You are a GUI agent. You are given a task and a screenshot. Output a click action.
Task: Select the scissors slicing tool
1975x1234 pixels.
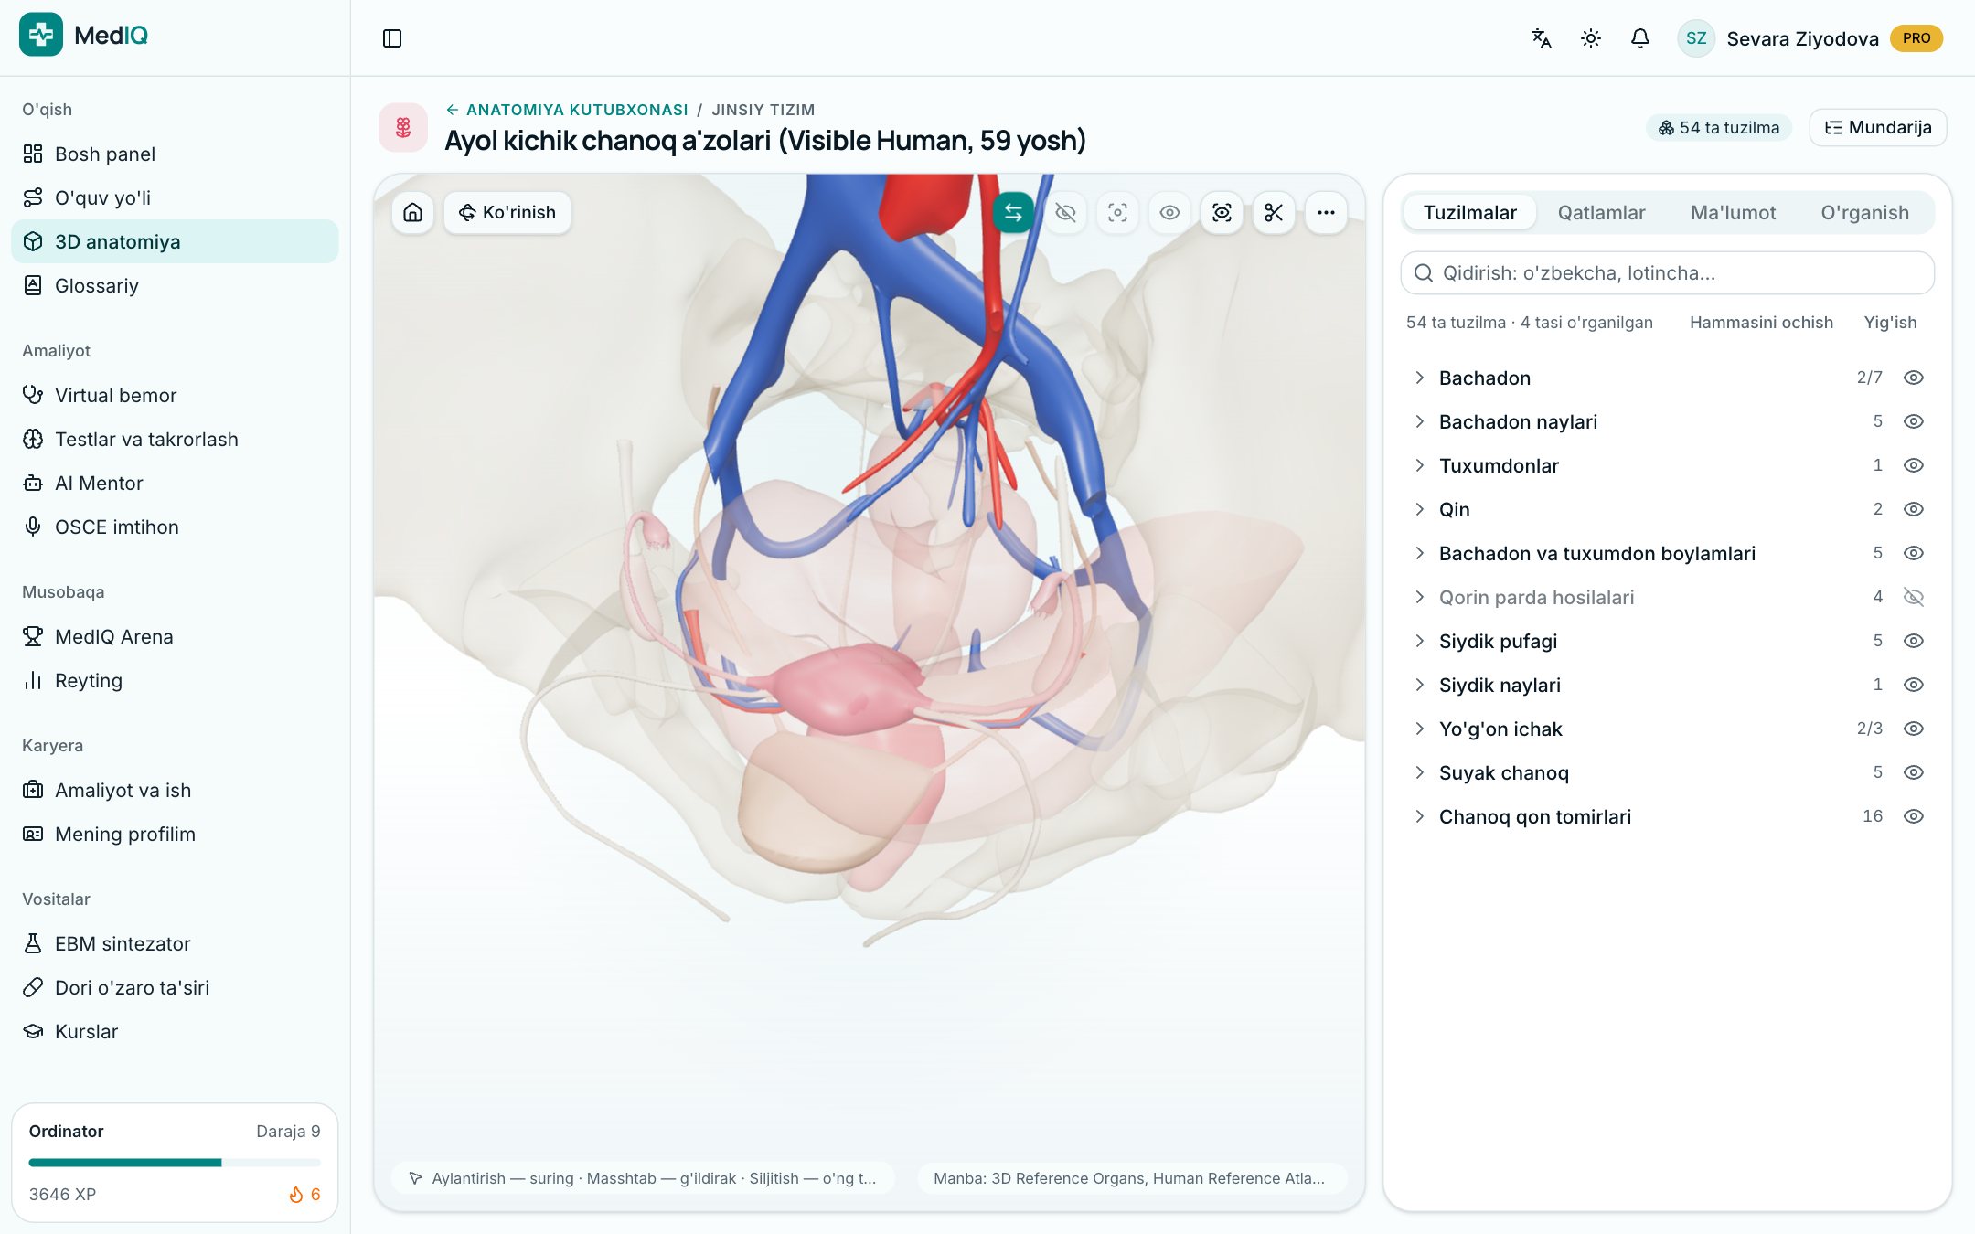[x=1274, y=212]
